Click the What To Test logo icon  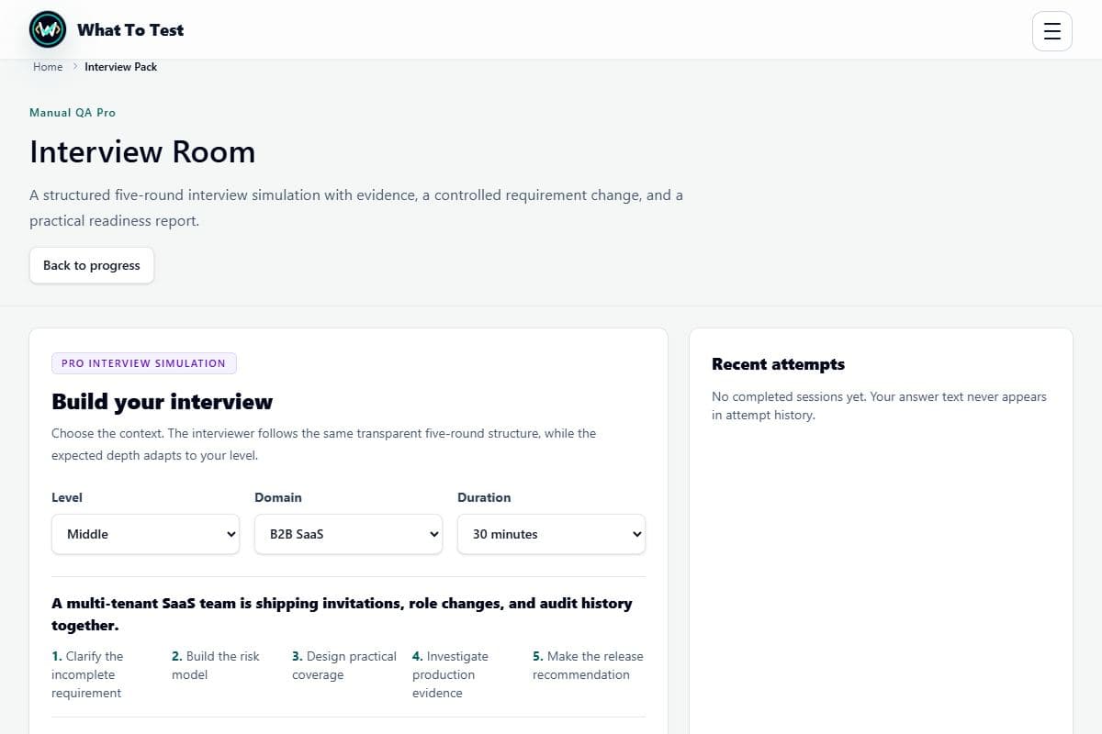(48, 29)
